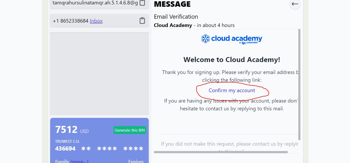
Task: Click the Cloud Academy logo image
Action: click(x=232, y=39)
